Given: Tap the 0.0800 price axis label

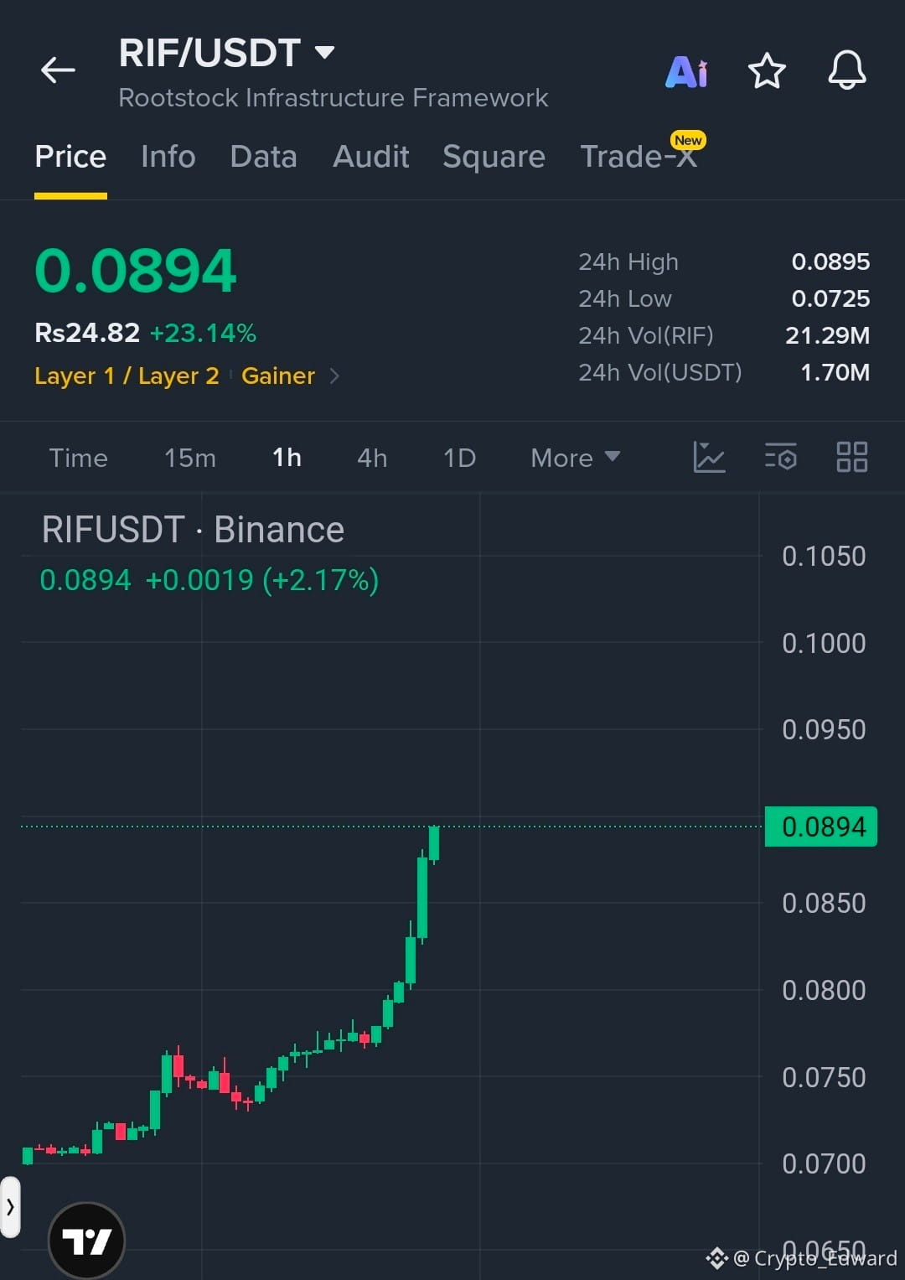Looking at the screenshot, I should pos(824,990).
